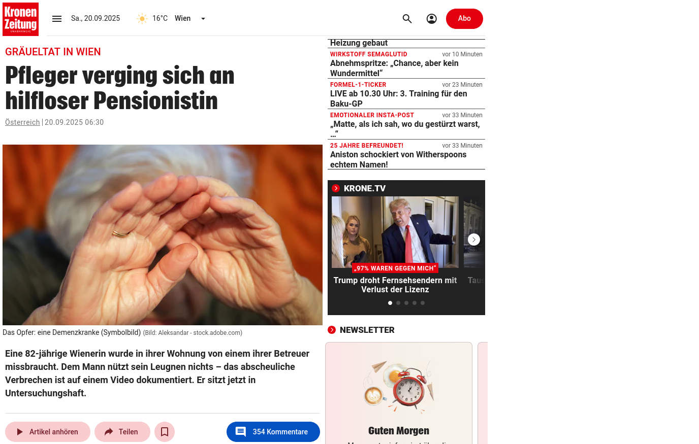Click the sun weather icon

tap(142, 19)
